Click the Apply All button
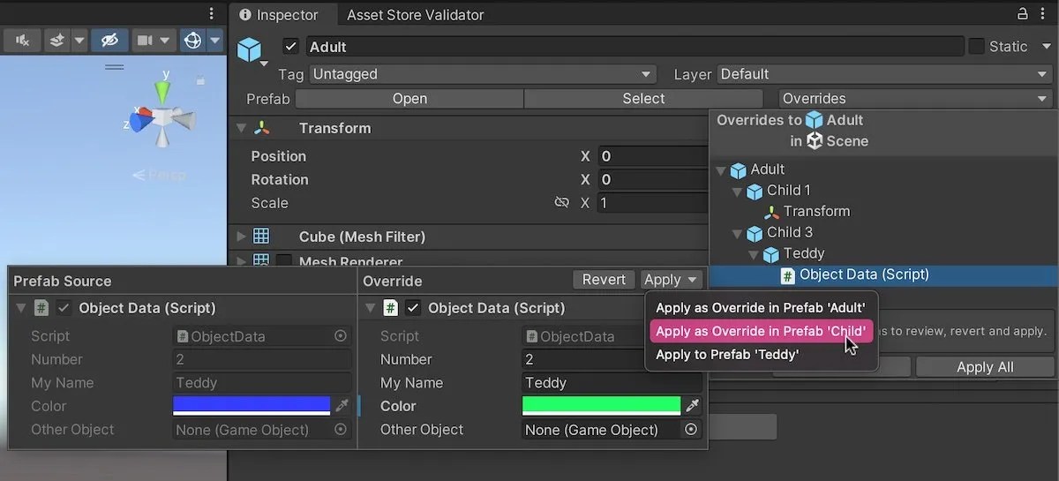Viewport: 1059px width, 481px height. click(985, 367)
